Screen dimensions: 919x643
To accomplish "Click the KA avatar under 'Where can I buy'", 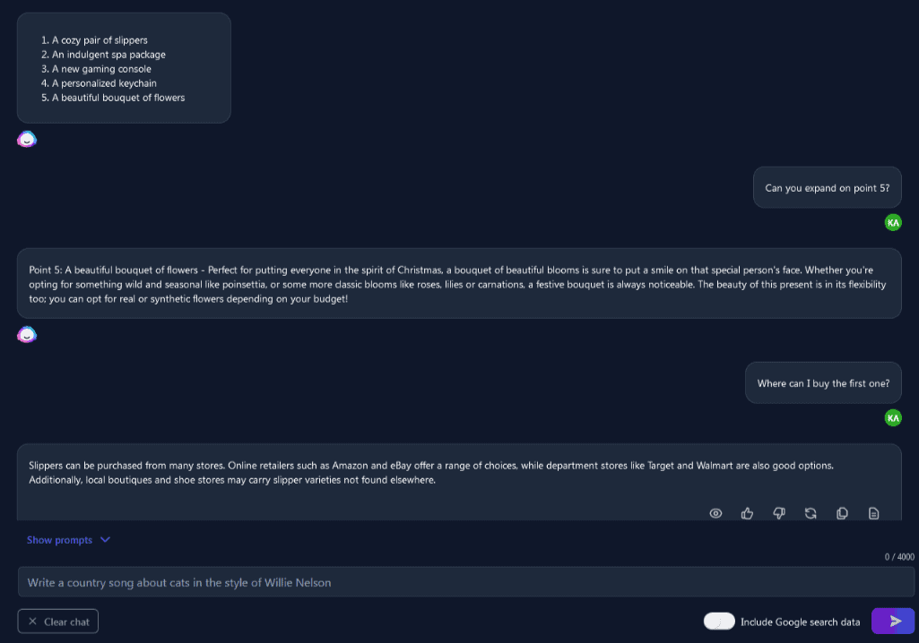I will (893, 417).
